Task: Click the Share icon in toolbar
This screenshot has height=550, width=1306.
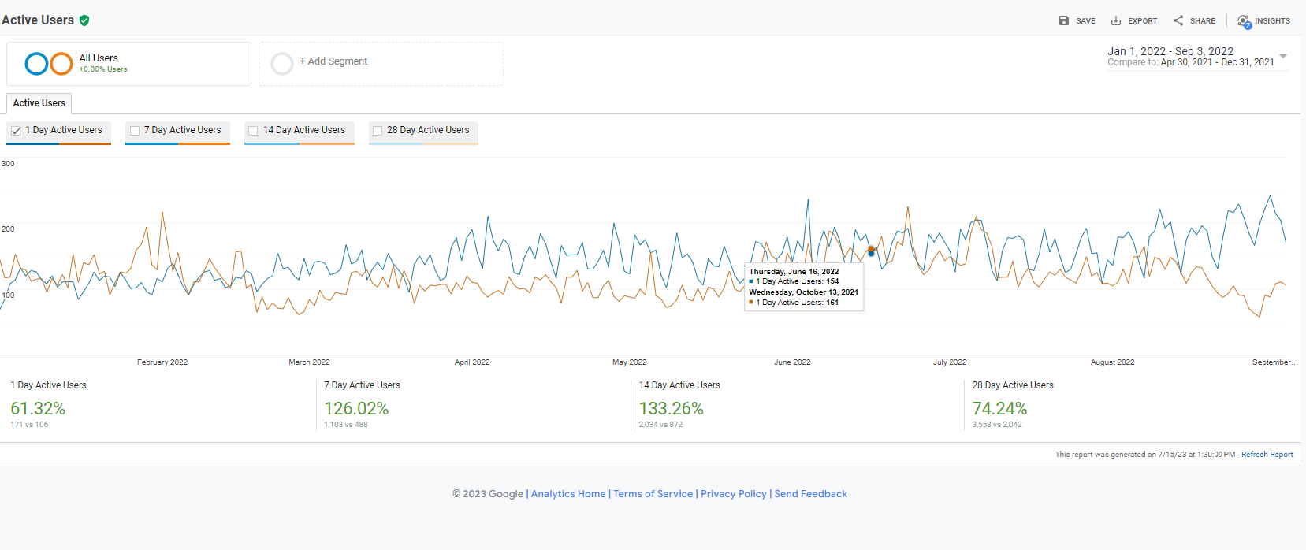Action: 1178,20
